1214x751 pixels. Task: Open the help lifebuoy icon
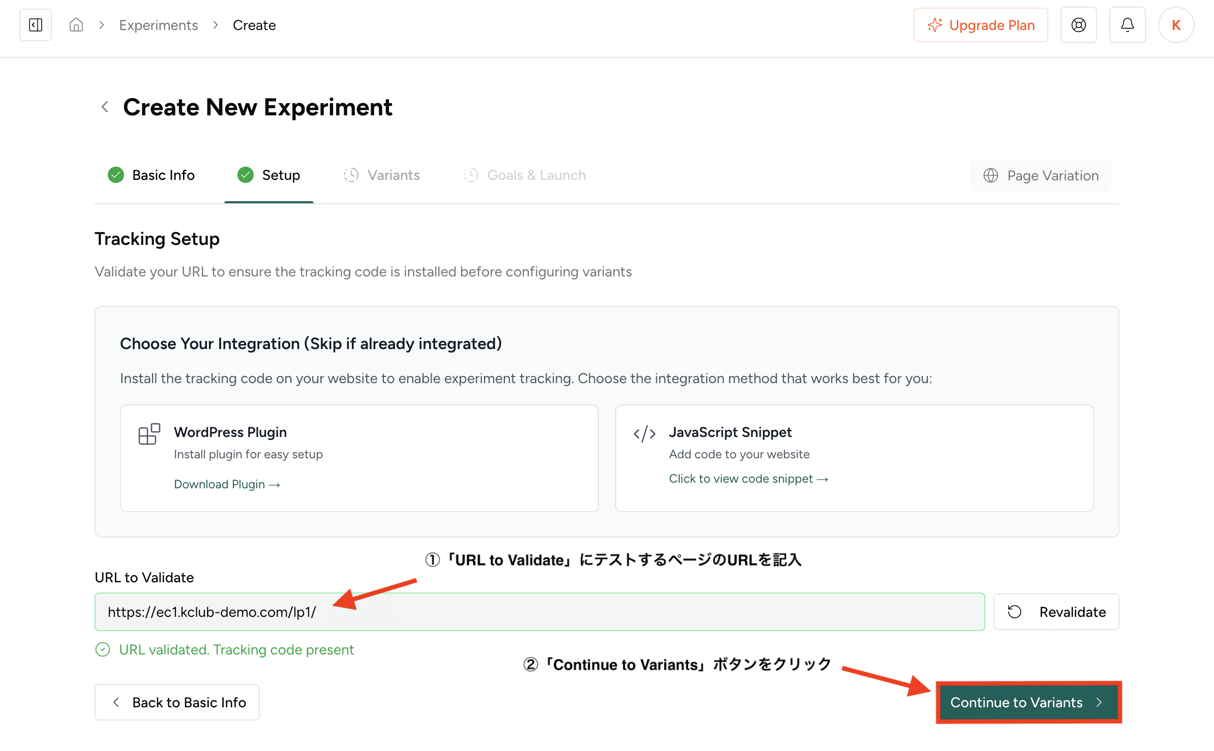(1078, 25)
